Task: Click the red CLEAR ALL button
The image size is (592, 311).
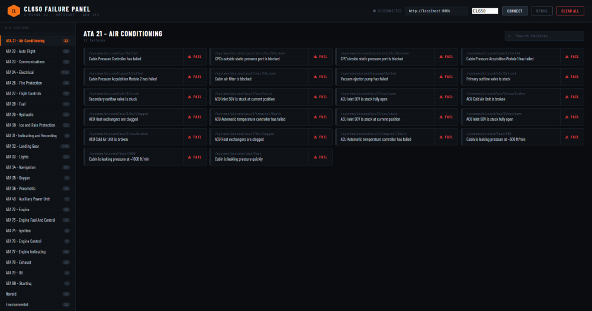Action: (x=570, y=11)
